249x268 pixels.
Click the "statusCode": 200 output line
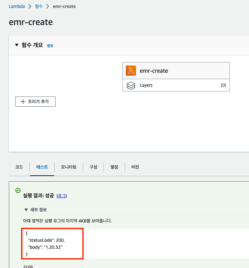click(46, 240)
